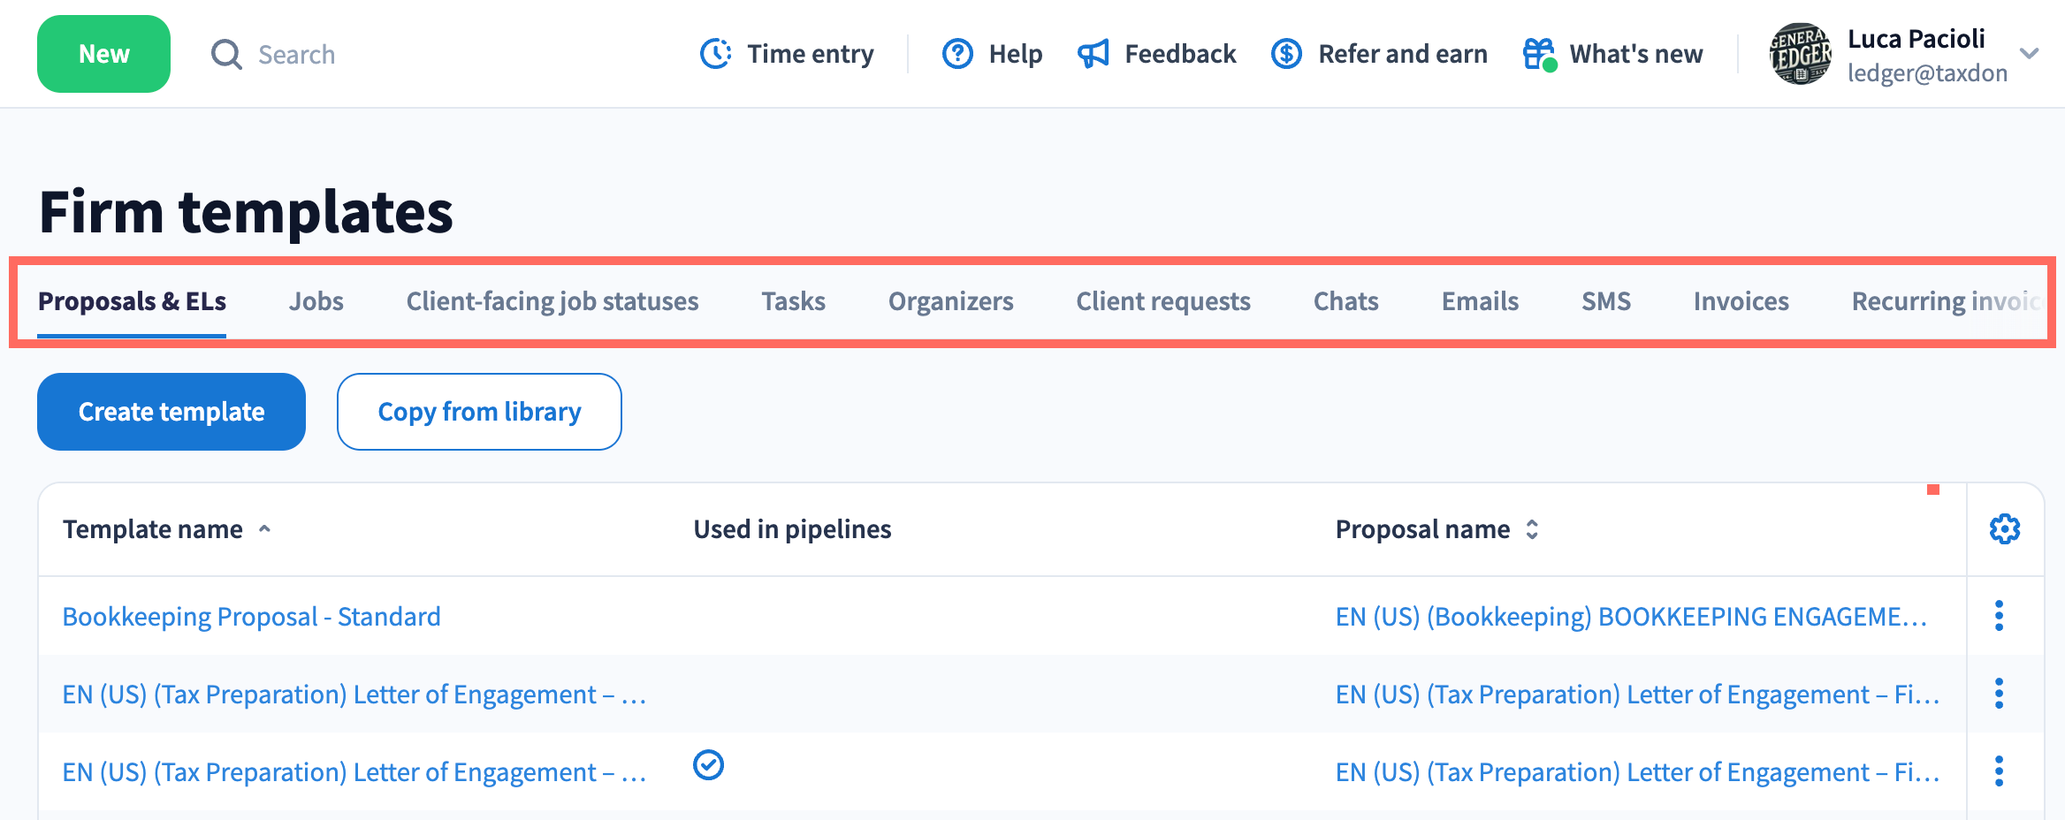The width and height of the screenshot is (2065, 820).
Task: Click Luca Pacioli profile avatar
Action: (x=1800, y=54)
